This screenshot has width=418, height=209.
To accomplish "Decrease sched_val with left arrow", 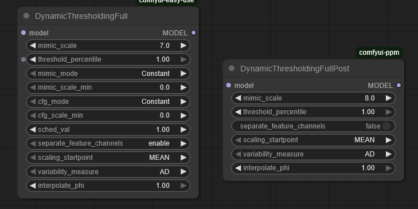I will point(33,129).
